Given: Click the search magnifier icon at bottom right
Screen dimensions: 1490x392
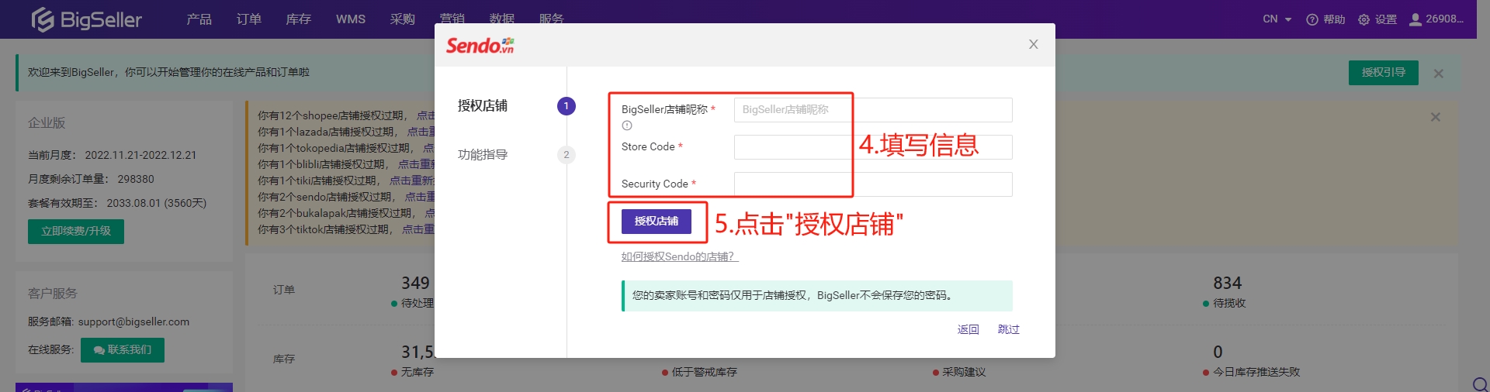Looking at the screenshot, I should (x=1480, y=383).
